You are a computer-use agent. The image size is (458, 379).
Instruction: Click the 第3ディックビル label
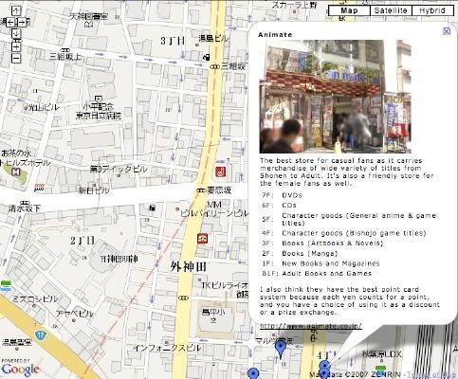[x=119, y=170]
